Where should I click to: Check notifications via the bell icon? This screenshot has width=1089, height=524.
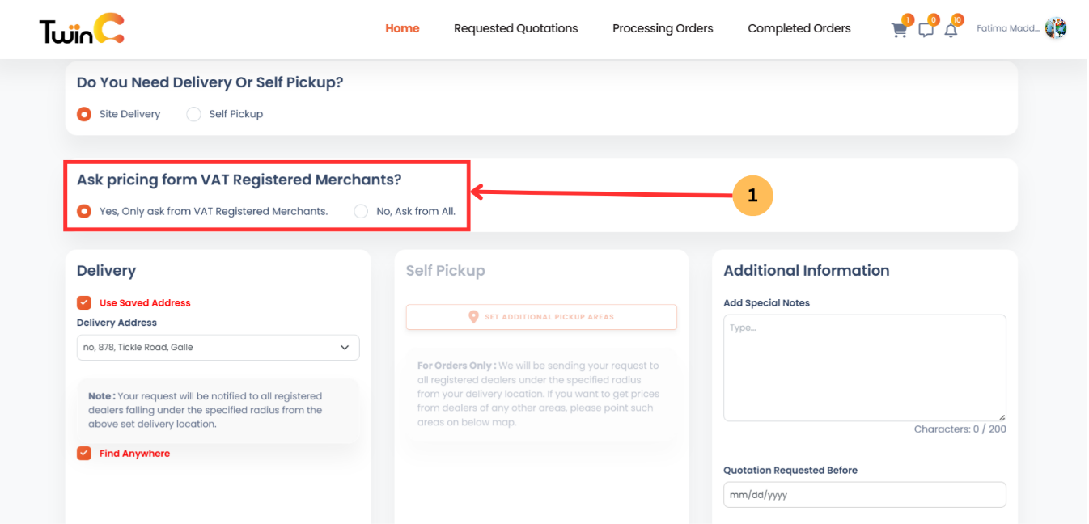tap(951, 29)
